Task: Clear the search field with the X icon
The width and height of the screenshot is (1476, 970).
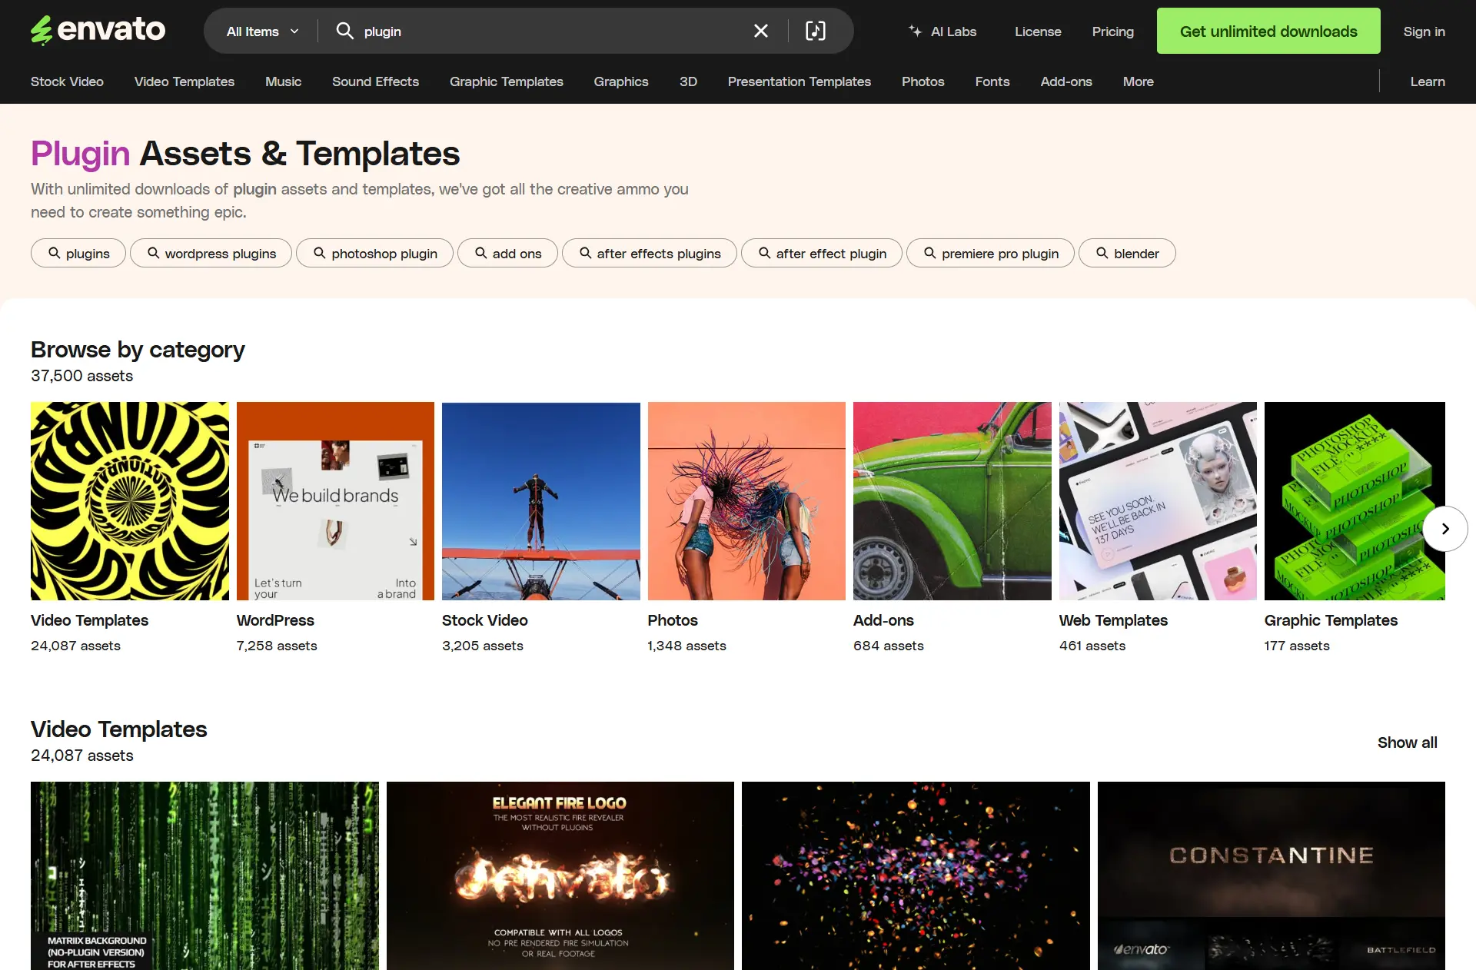Action: (x=760, y=31)
